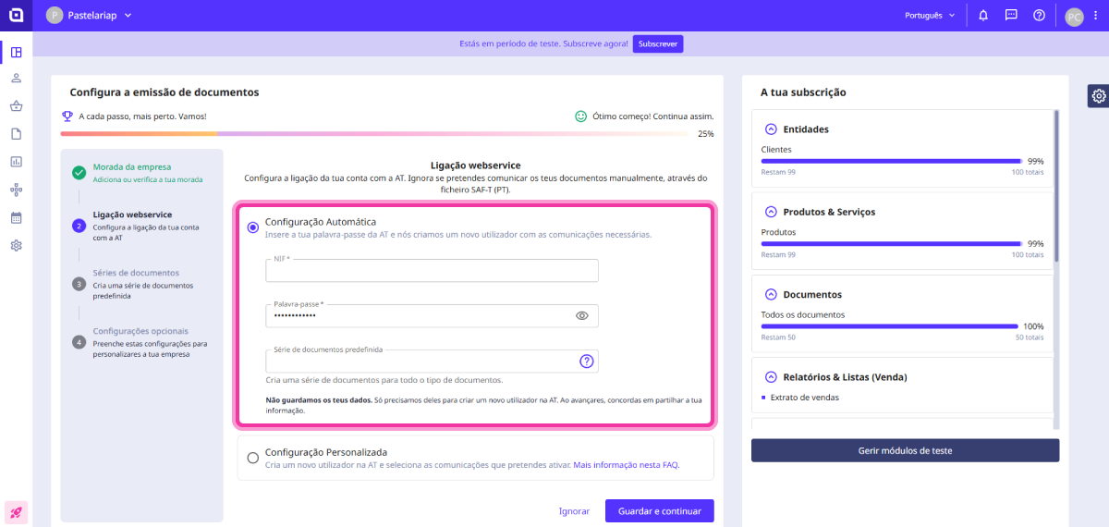Click green checkmark of Morada da empresa step
The width and height of the screenshot is (1109, 527).
click(x=79, y=172)
